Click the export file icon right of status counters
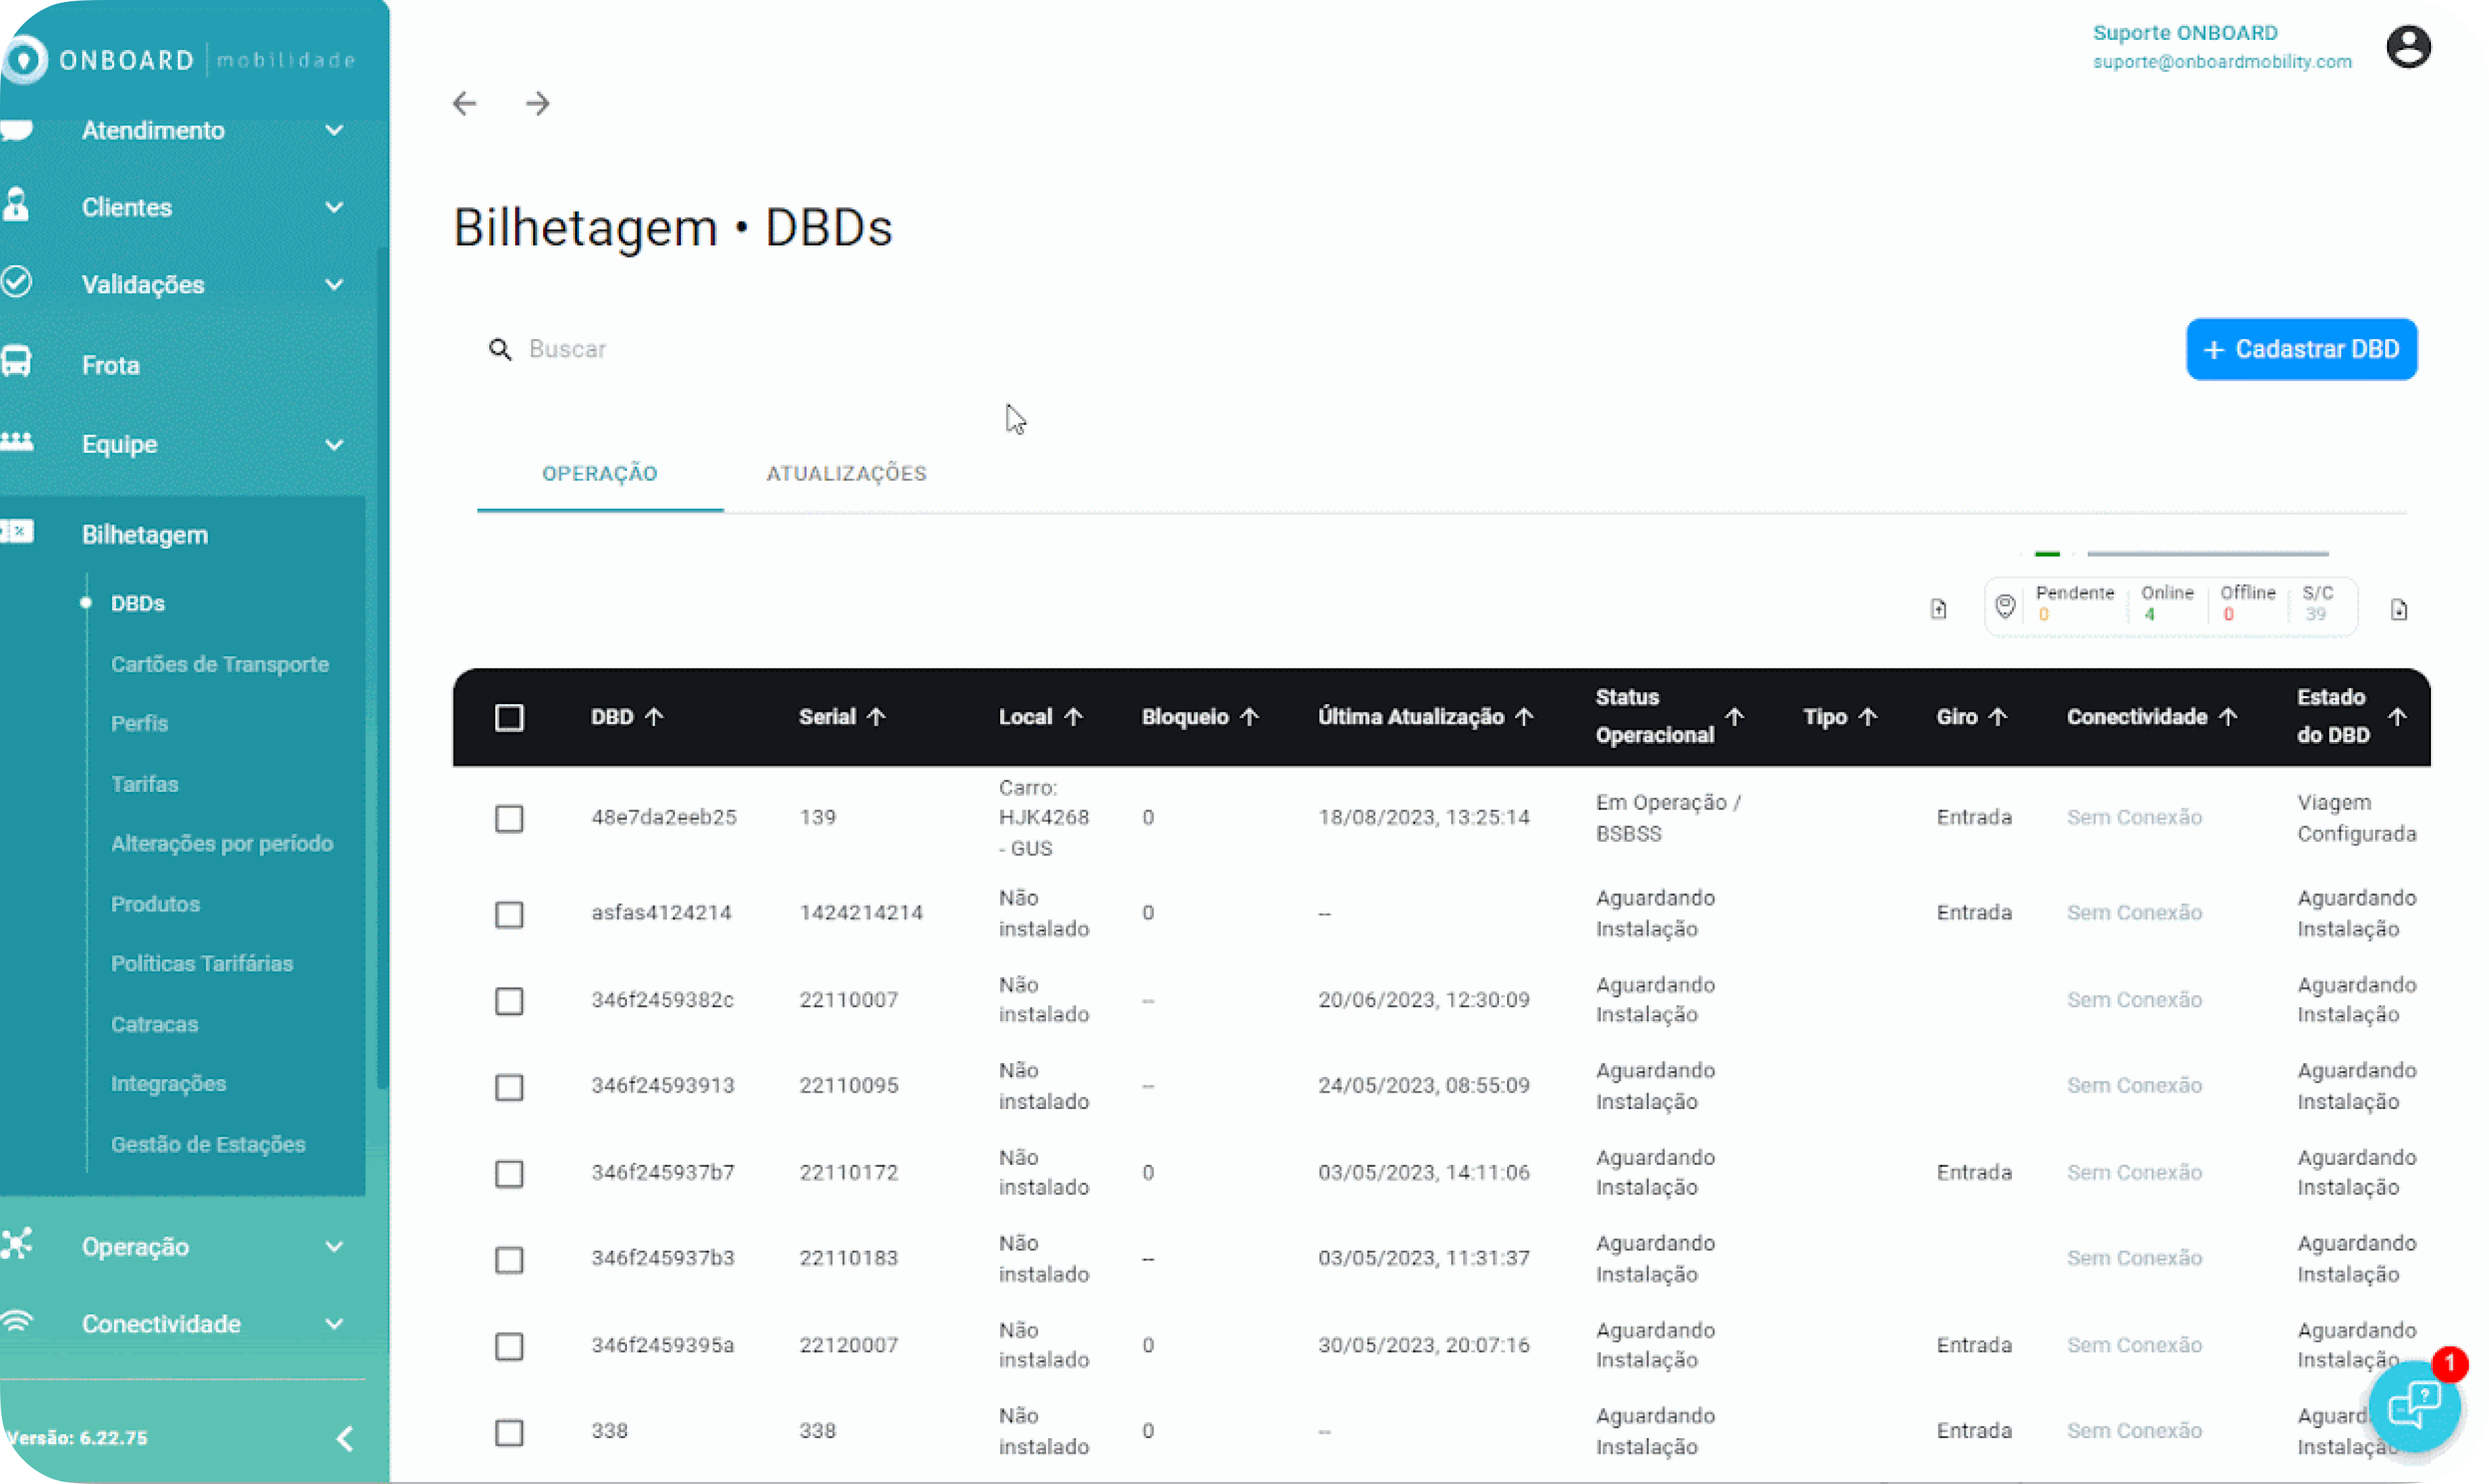 pos(2399,609)
